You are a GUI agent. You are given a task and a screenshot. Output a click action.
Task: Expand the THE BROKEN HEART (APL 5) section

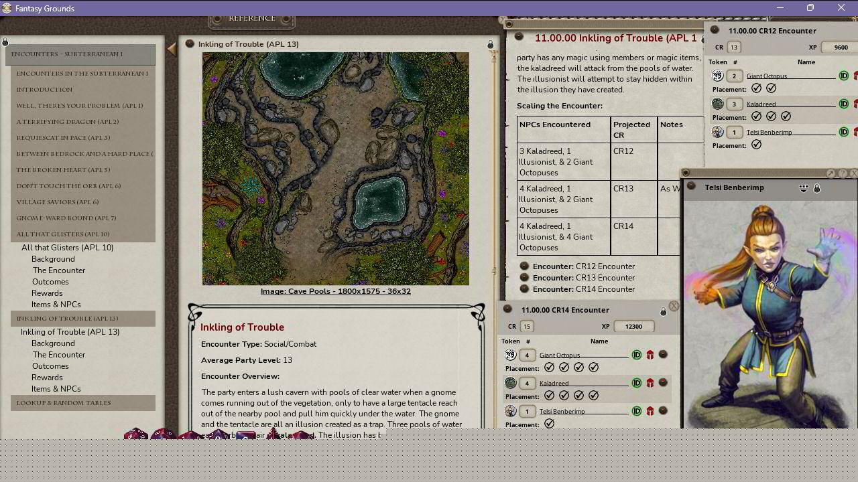(x=83, y=169)
